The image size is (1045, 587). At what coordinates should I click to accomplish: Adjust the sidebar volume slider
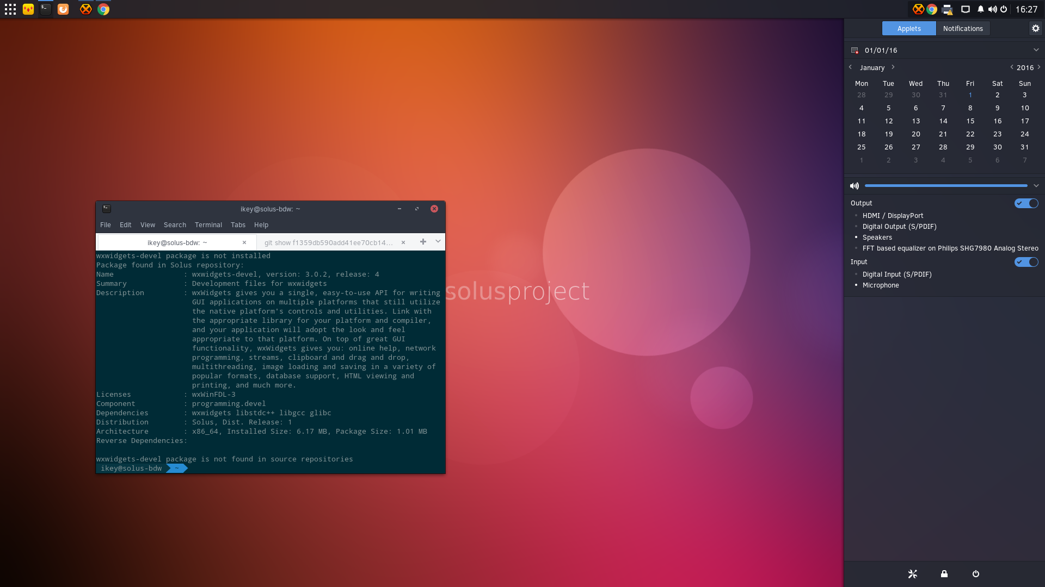click(x=945, y=186)
